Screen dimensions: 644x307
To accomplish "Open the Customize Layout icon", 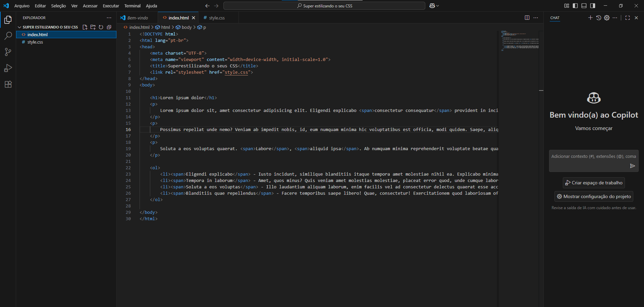I will click(x=567, y=6).
